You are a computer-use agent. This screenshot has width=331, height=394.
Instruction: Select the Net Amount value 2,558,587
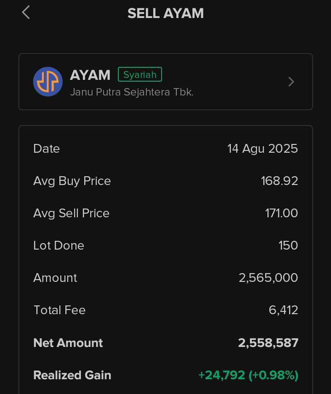268,343
